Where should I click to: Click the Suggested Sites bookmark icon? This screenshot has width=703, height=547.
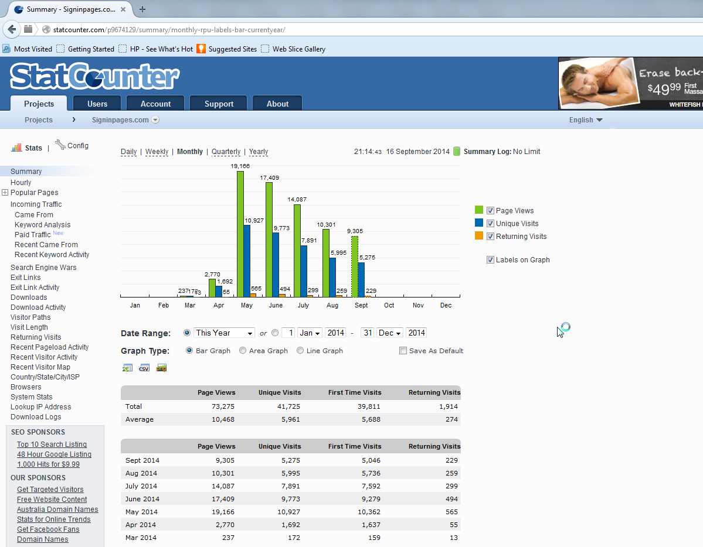tap(201, 49)
